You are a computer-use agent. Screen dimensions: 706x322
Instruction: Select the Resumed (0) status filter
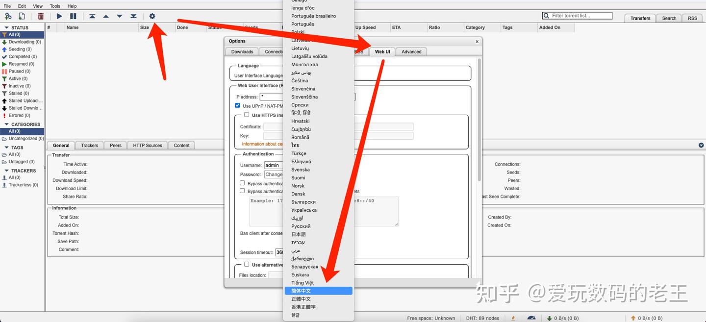point(22,64)
